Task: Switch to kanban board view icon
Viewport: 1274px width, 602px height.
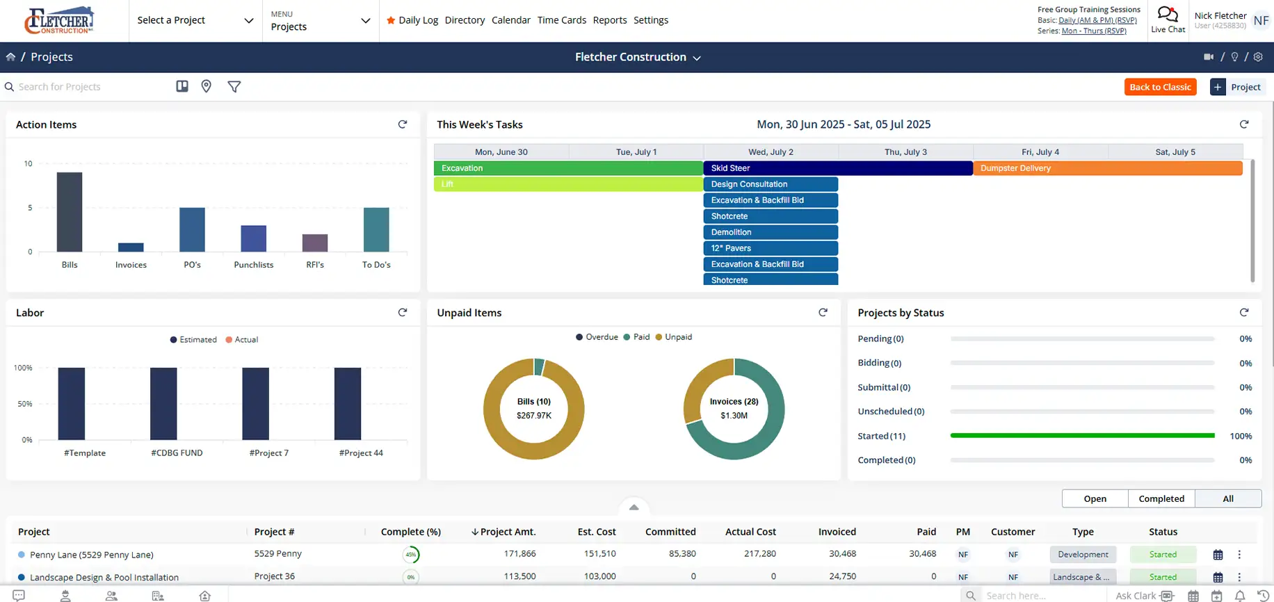Action: (182, 86)
